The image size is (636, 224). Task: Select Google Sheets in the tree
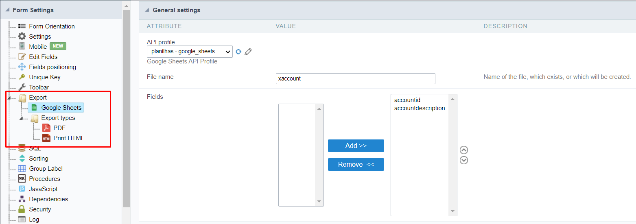pos(61,108)
